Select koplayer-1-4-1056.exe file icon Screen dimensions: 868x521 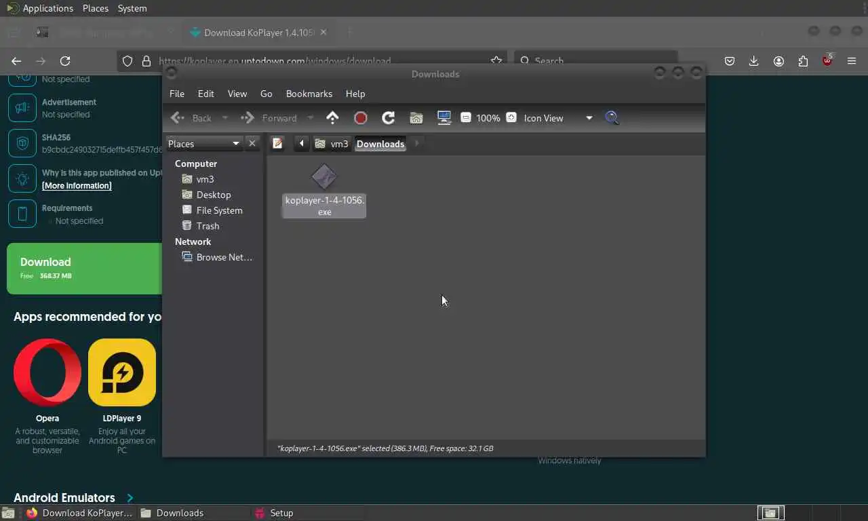(x=324, y=177)
